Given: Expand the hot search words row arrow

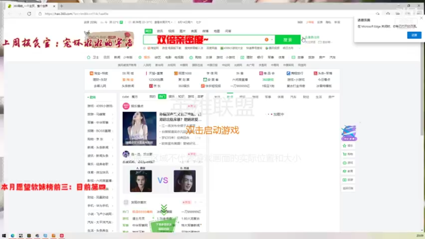Looking at the screenshot, I should pos(300,48).
